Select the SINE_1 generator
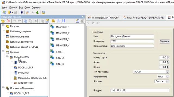The width and height of the screenshot is (174, 97). 57,51
